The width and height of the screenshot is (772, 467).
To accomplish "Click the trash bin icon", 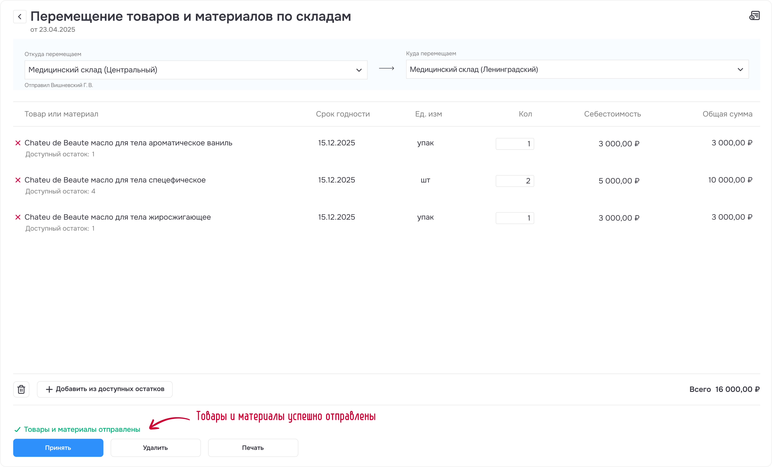I will click(21, 389).
